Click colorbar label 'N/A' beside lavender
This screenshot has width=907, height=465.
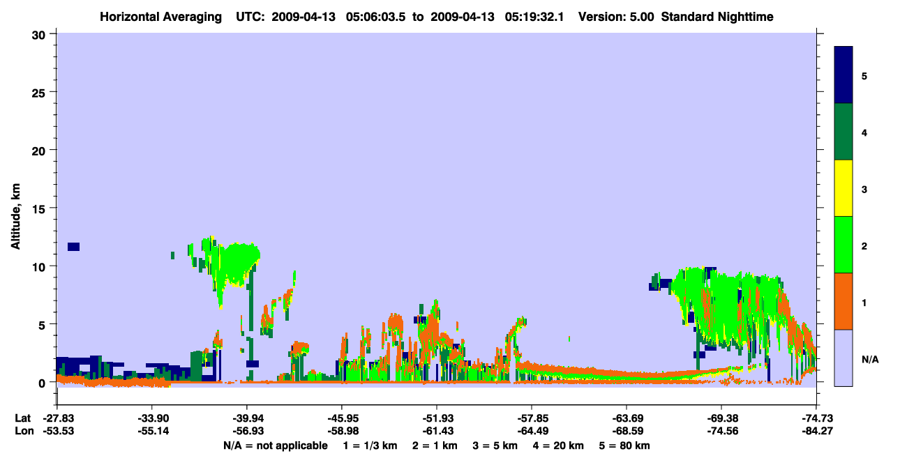click(x=869, y=359)
